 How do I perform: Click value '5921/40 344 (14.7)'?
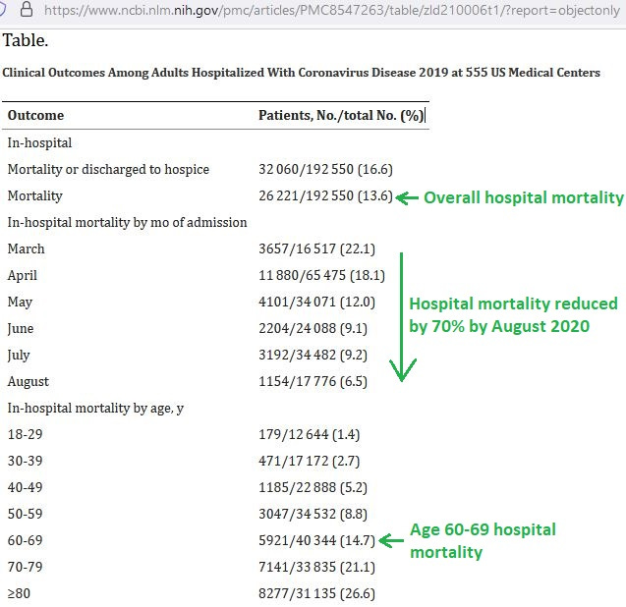[316, 540]
